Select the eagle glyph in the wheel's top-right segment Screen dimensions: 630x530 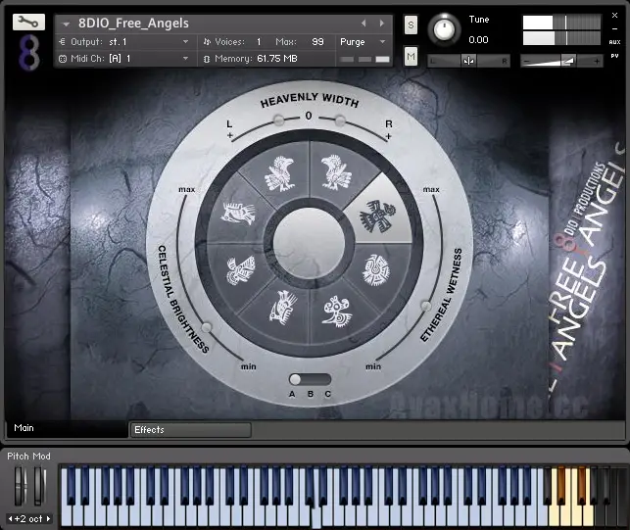click(x=336, y=172)
